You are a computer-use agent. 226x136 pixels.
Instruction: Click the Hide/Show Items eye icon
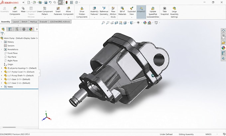click(x=138, y=23)
